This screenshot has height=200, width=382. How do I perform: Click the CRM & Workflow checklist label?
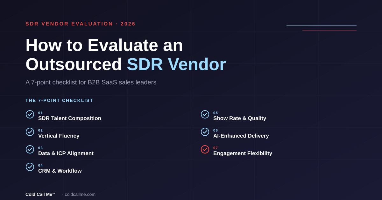tap(60, 171)
